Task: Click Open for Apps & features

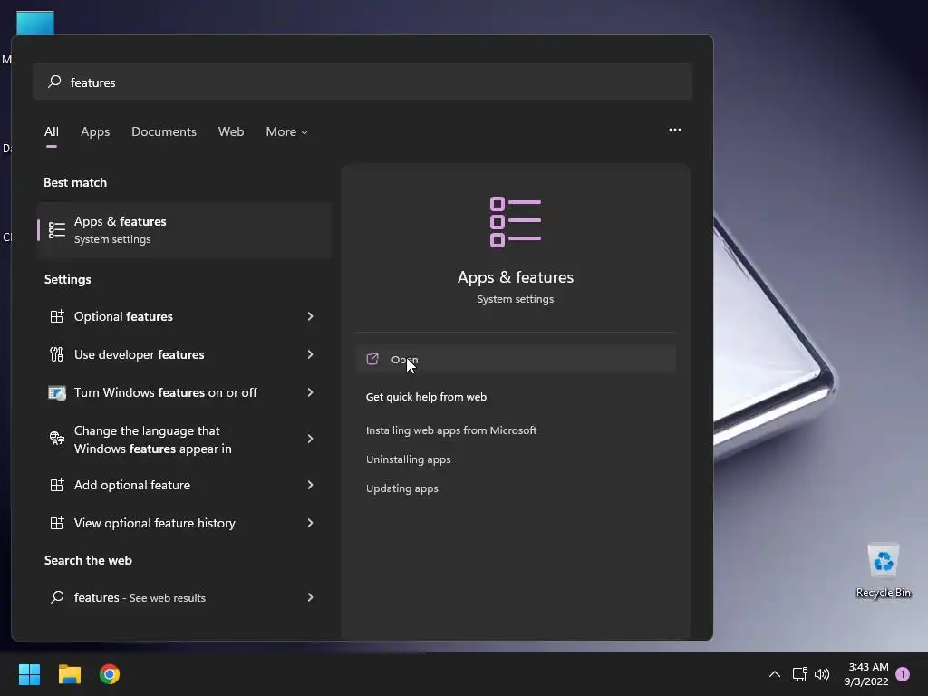Action: (x=516, y=359)
